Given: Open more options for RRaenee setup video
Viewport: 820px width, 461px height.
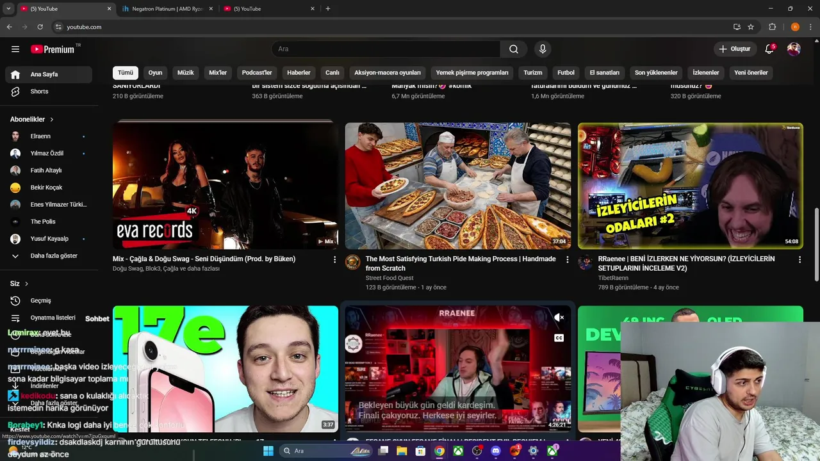Looking at the screenshot, I should [799, 259].
